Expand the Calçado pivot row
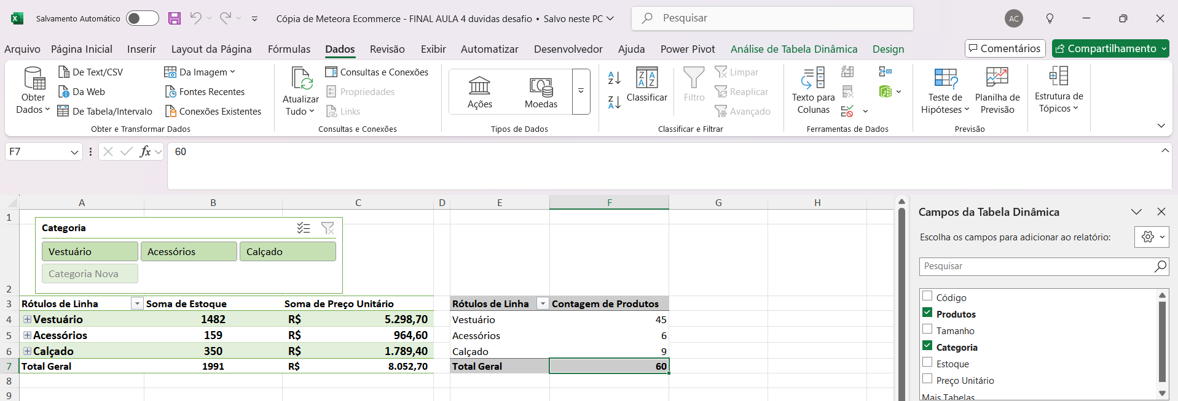This screenshot has width=1178, height=401. pos(27,351)
